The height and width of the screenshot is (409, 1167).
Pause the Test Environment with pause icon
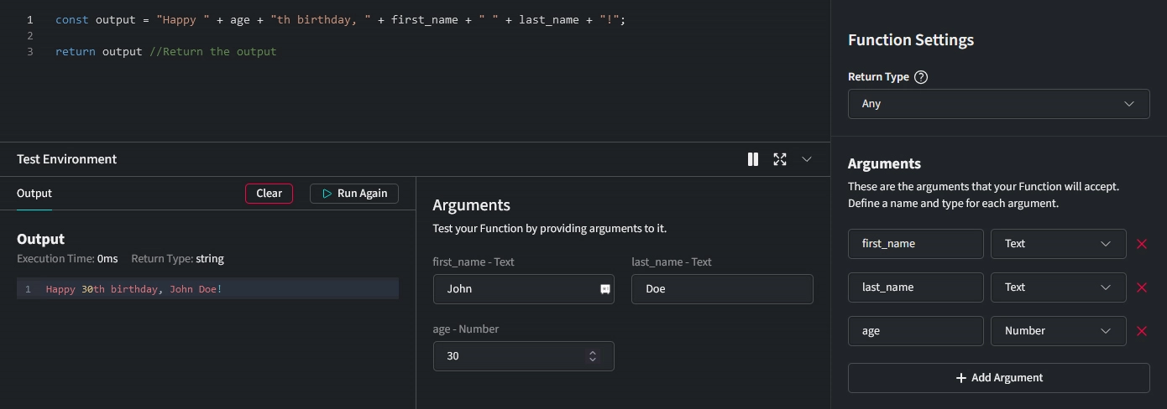753,159
